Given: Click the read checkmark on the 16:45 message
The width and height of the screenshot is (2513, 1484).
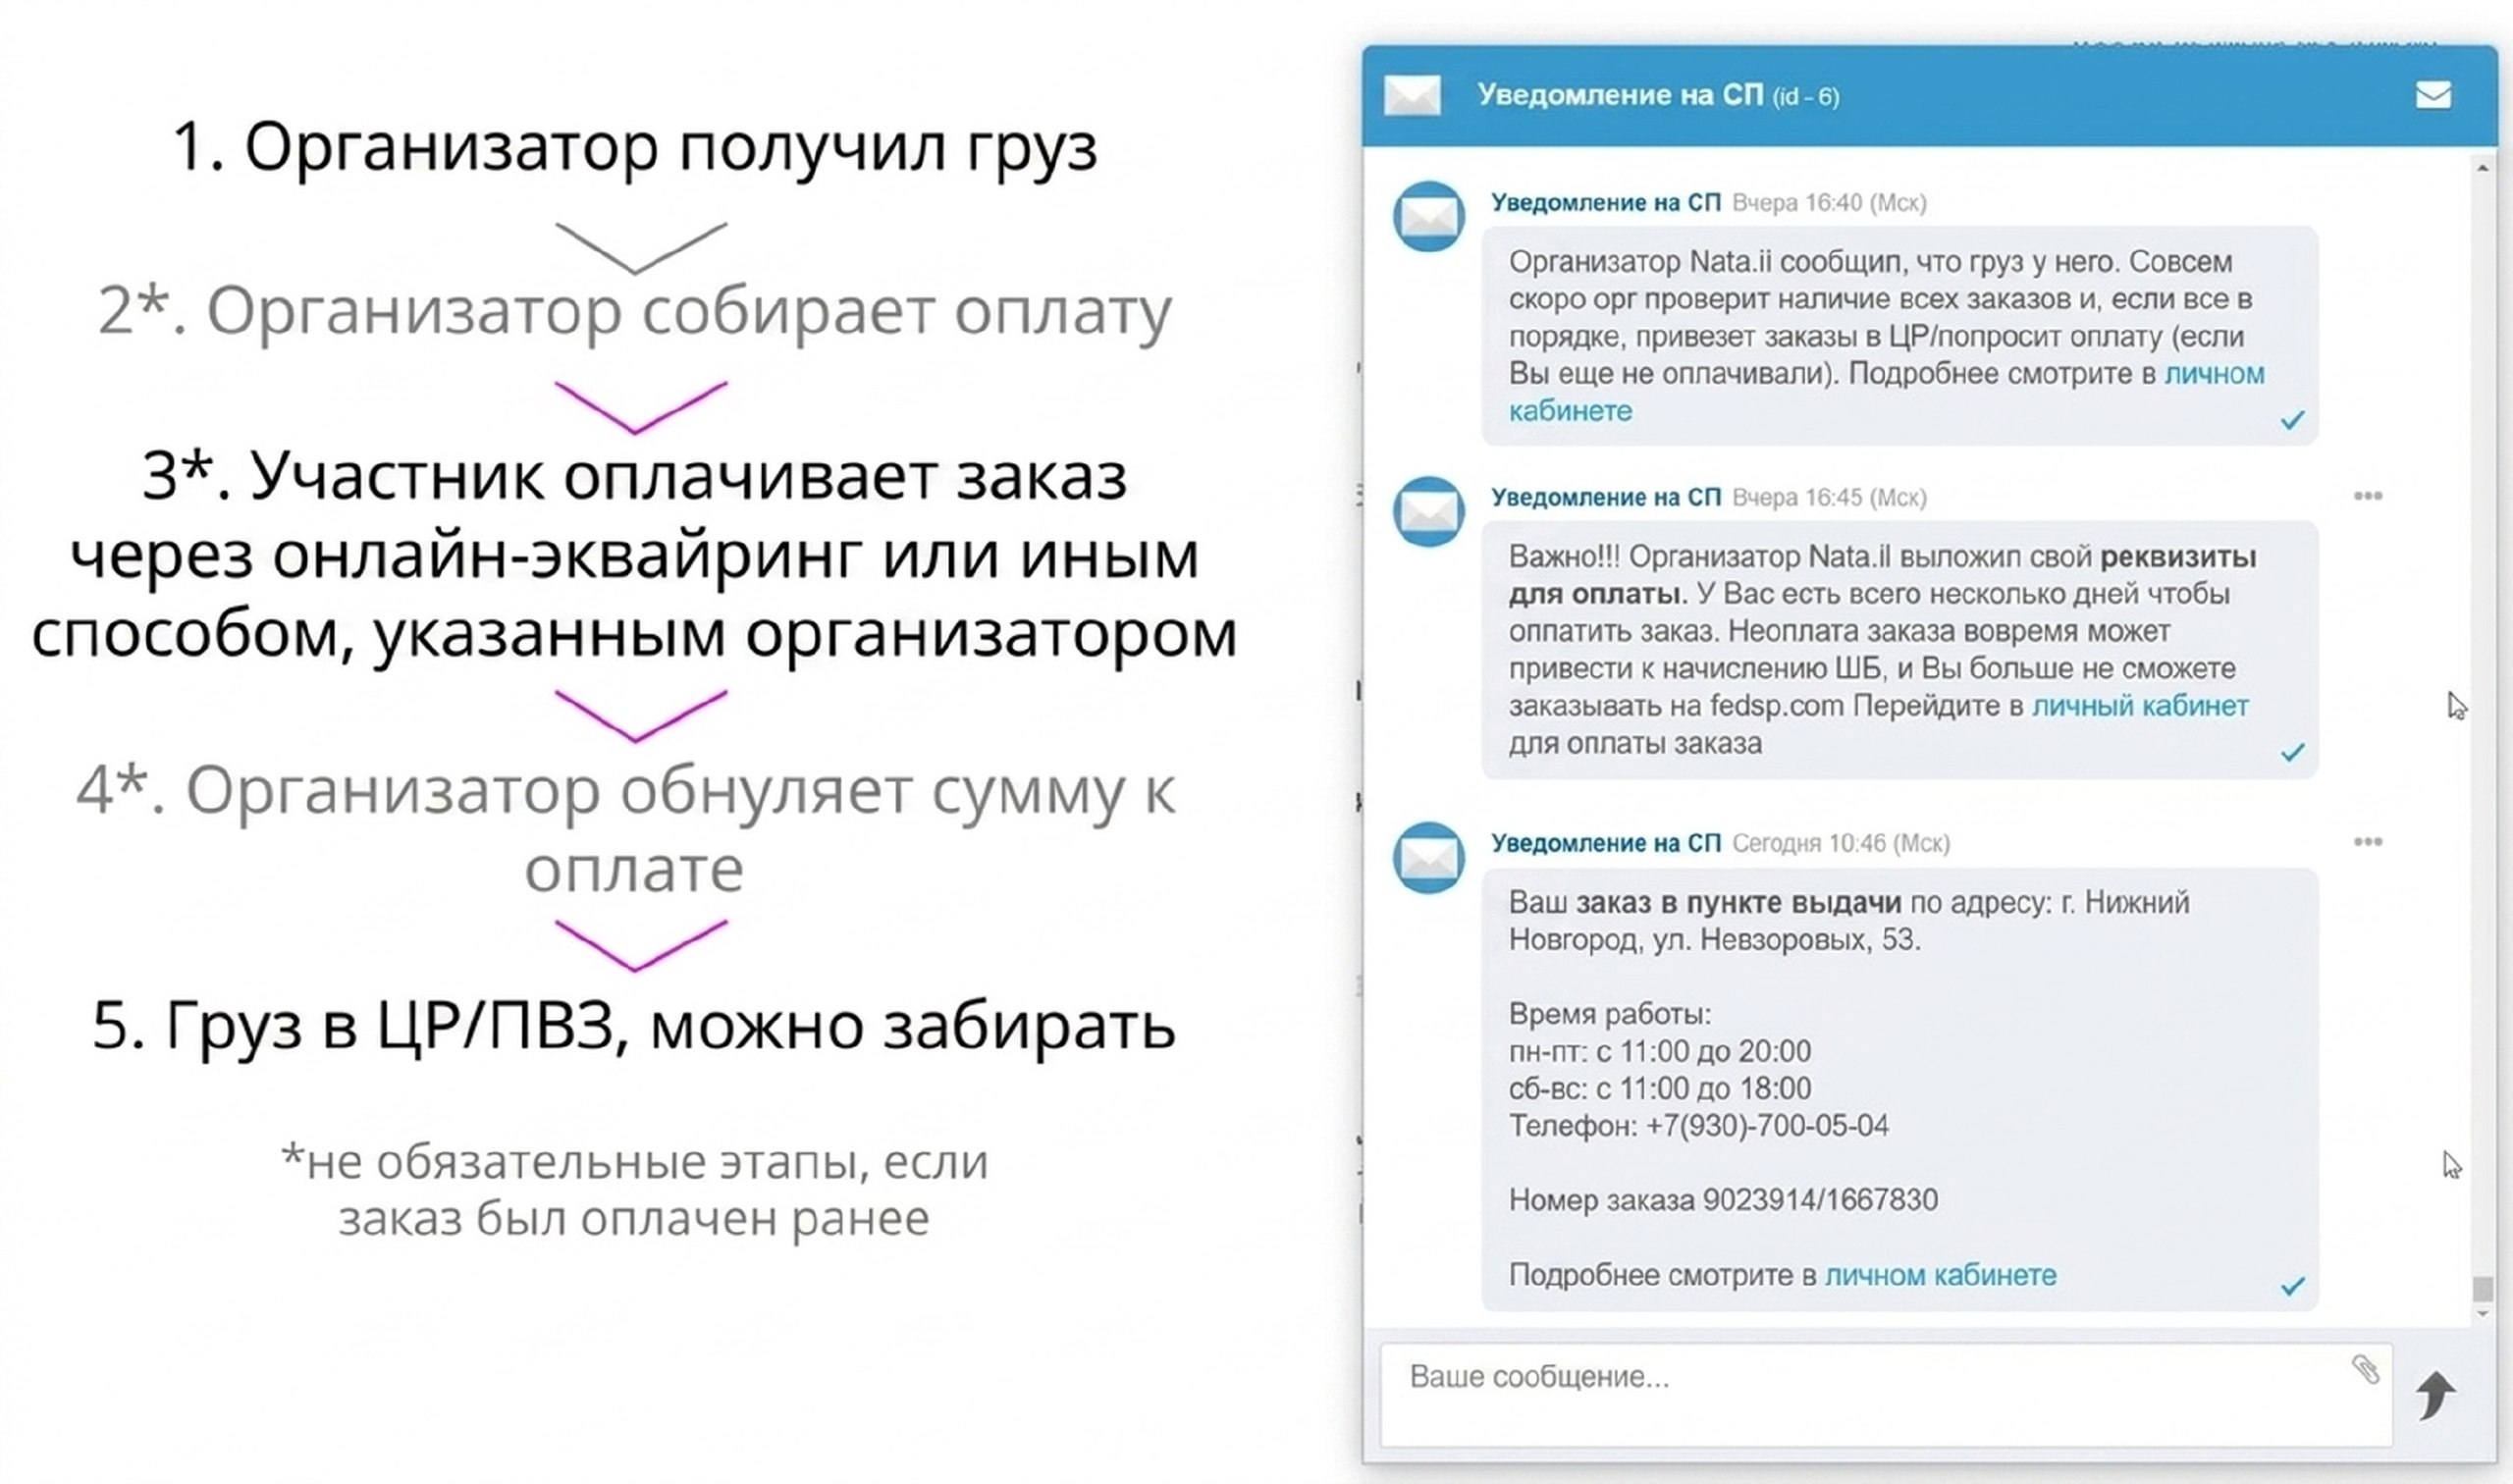Looking at the screenshot, I should click(x=2292, y=752).
